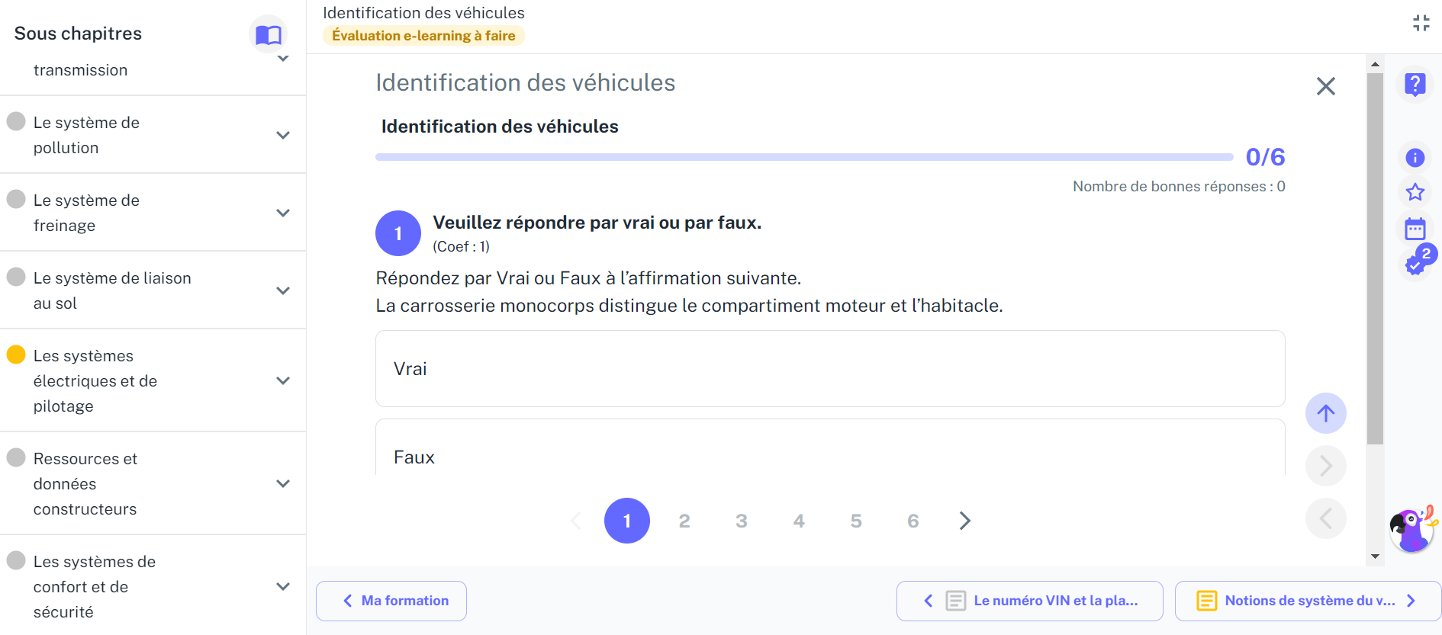Expand Le système de pollution chapter
1442x635 pixels.
tap(153, 135)
